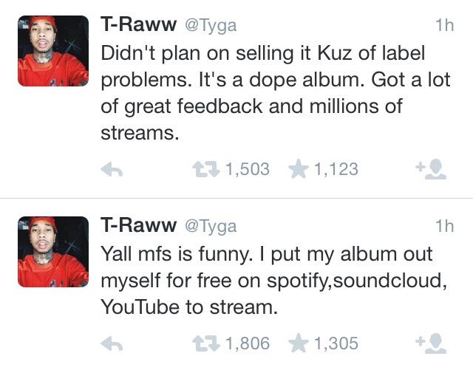This screenshot has width=473, height=370.
Task: Open @Tyga handle on second tweet
Action: coord(211,226)
